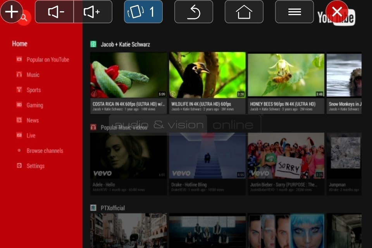The image size is (372, 248).
Task: Click the COSTA RICA IN 4K 60fps title
Action: (128, 104)
